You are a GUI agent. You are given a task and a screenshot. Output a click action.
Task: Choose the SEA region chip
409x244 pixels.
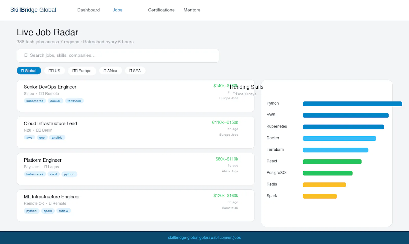pyautogui.click(x=135, y=71)
